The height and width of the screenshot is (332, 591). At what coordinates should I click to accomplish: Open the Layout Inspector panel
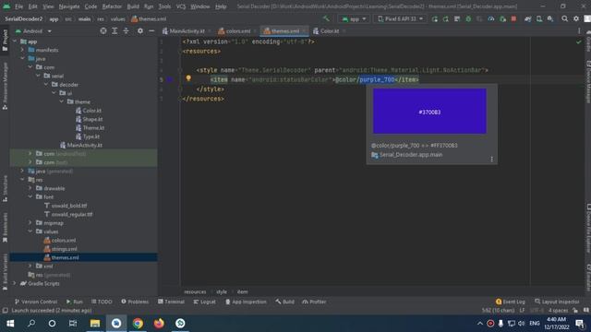pyautogui.click(x=557, y=302)
